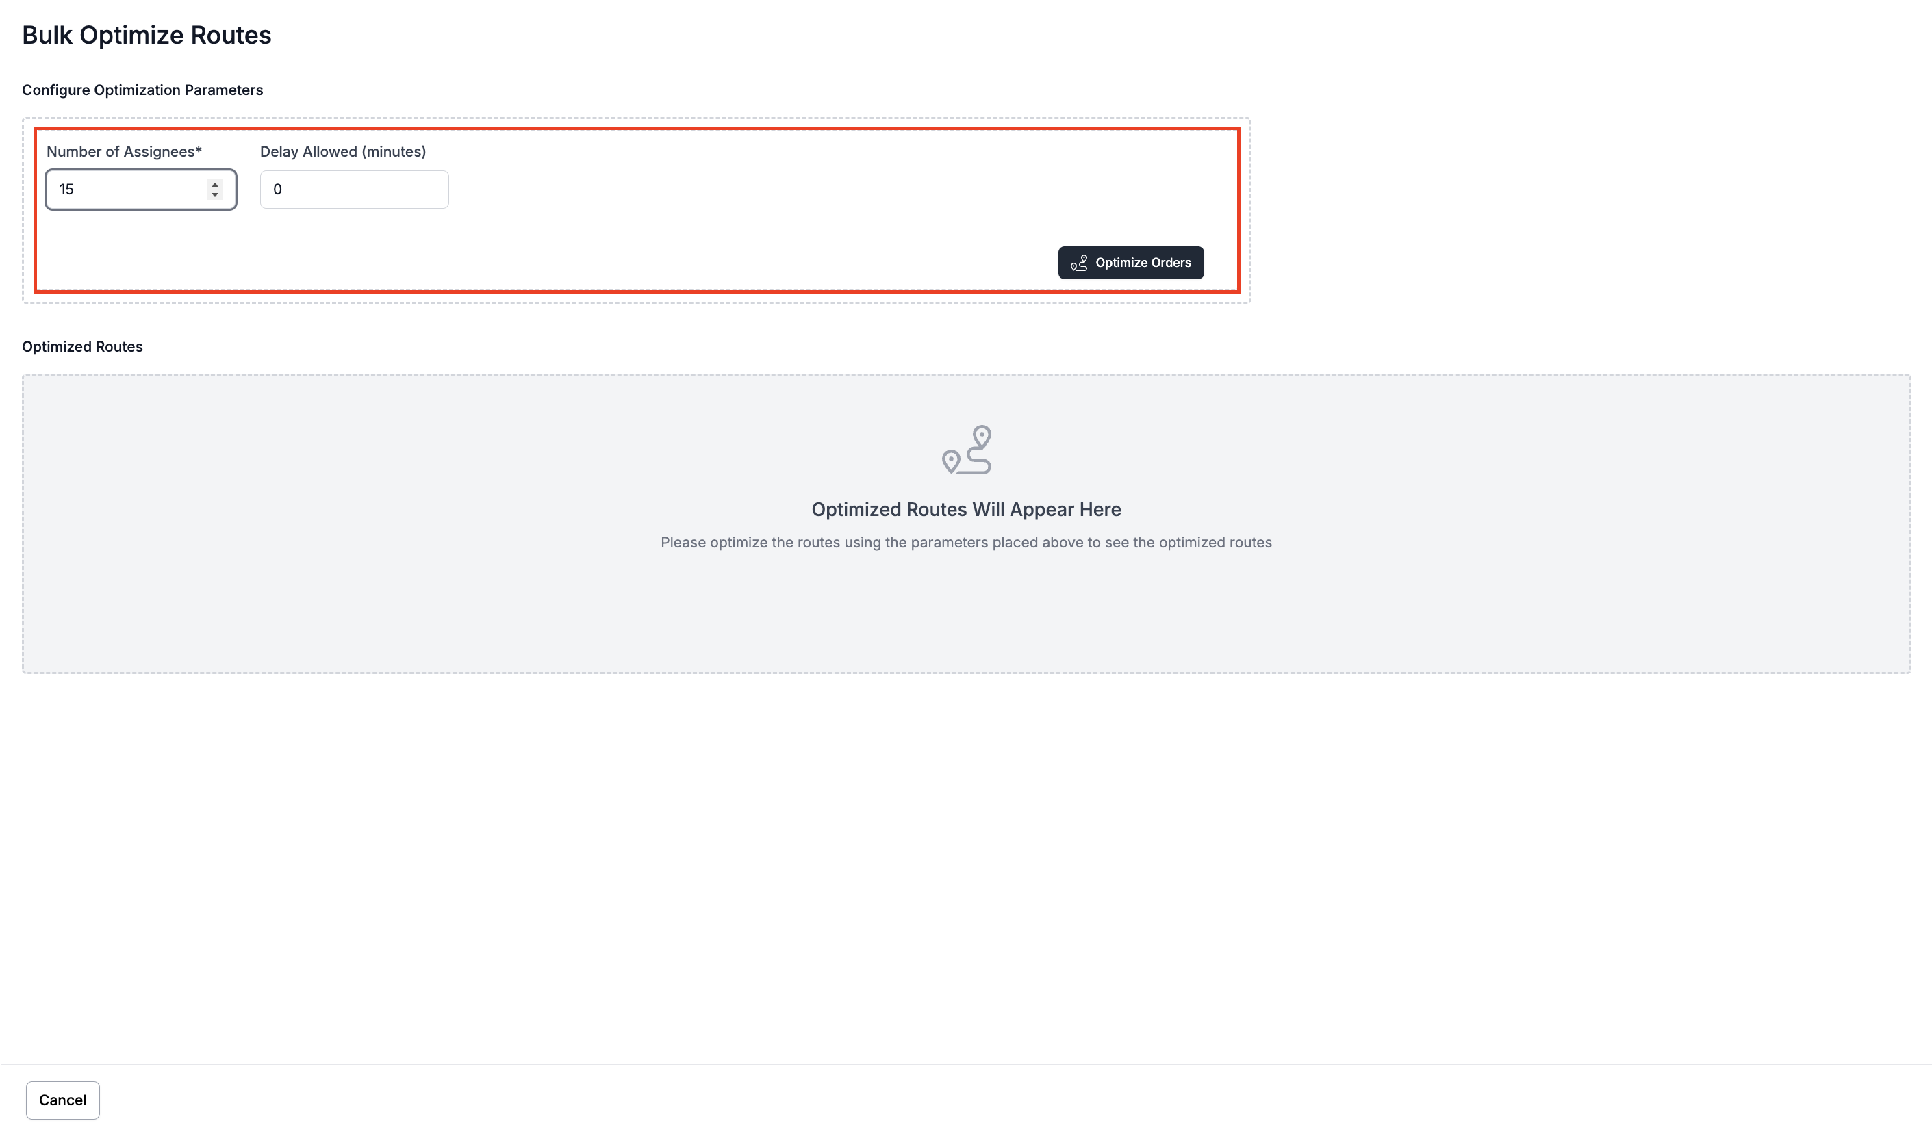Click the Configure Optimization Parameters heading
The image size is (1932, 1136).
tap(142, 90)
